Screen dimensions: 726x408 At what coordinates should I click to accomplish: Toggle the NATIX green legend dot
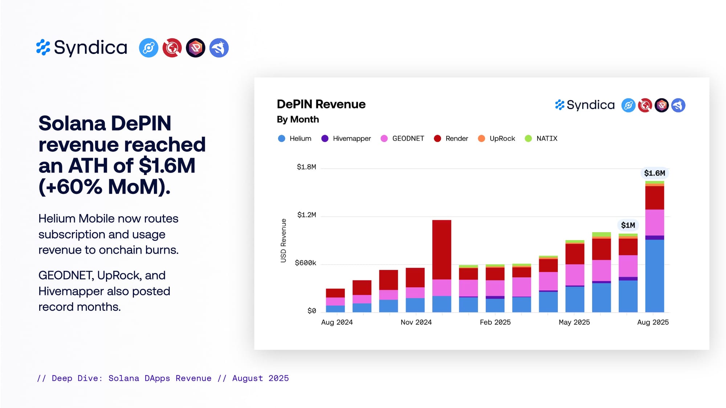pyautogui.click(x=528, y=139)
